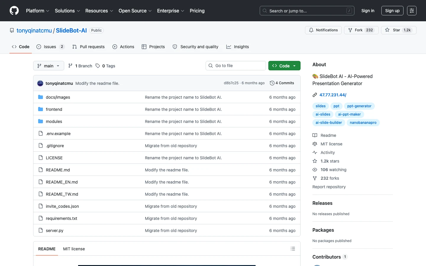Click the README_EN.md file icon
The image size is (426, 266).
coord(41,182)
